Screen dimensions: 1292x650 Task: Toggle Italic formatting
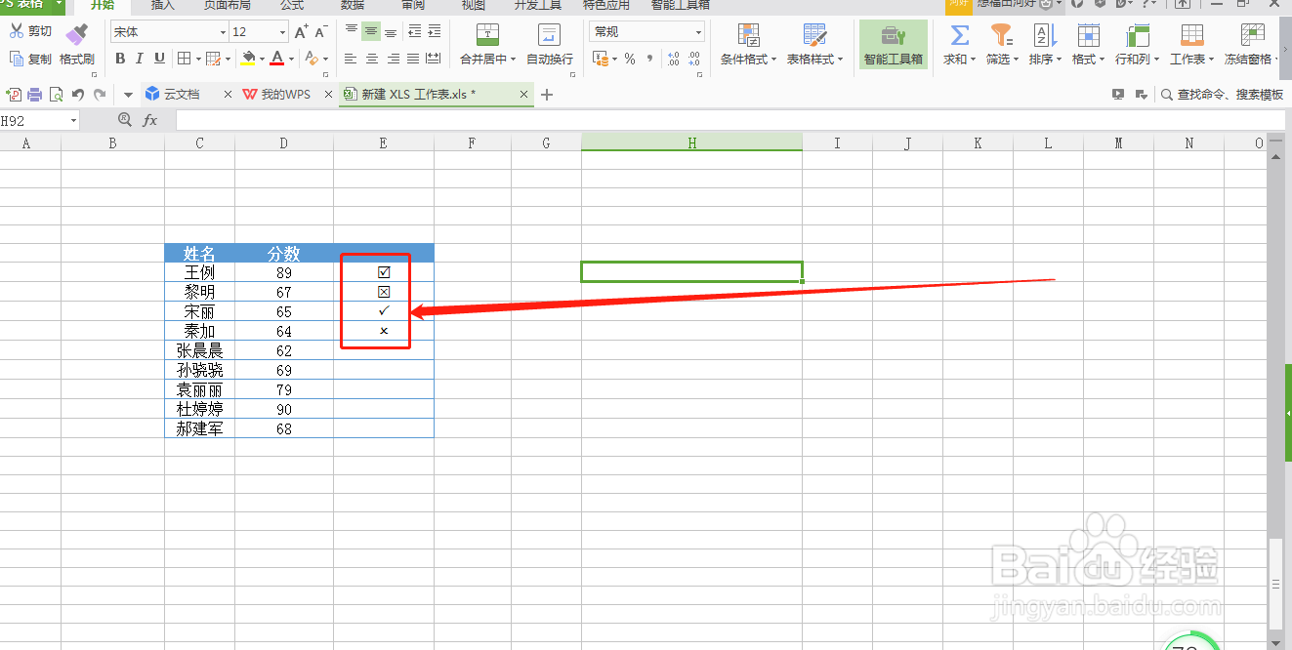140,59
